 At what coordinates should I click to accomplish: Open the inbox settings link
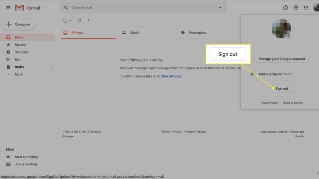171,76
